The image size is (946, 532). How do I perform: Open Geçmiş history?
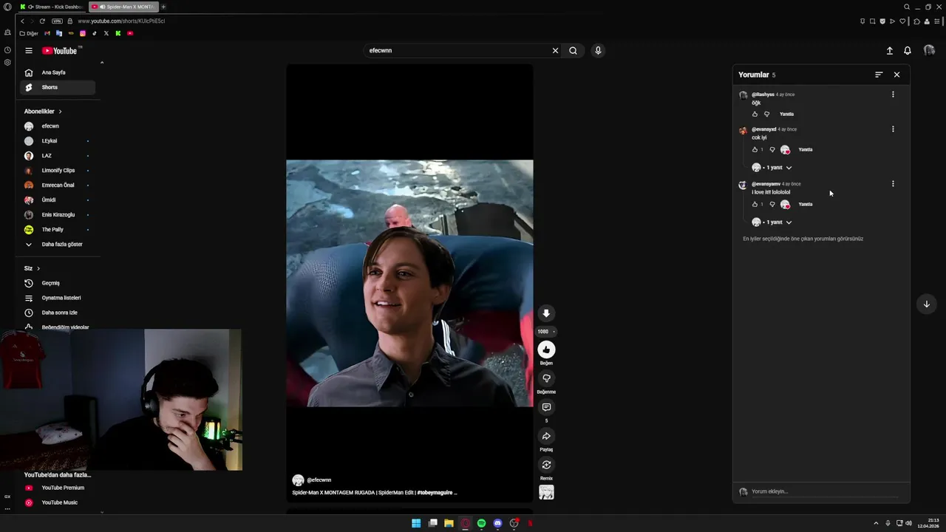[58, 283]
